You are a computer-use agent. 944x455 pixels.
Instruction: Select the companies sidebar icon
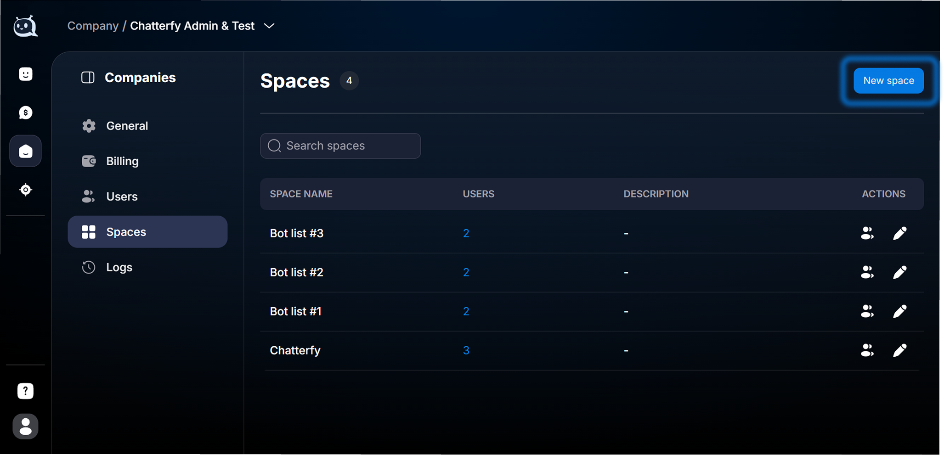coord(26,151)
